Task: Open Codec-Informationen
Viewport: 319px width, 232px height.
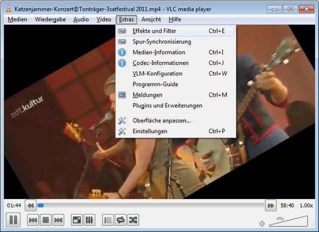Action: point(176,63)
